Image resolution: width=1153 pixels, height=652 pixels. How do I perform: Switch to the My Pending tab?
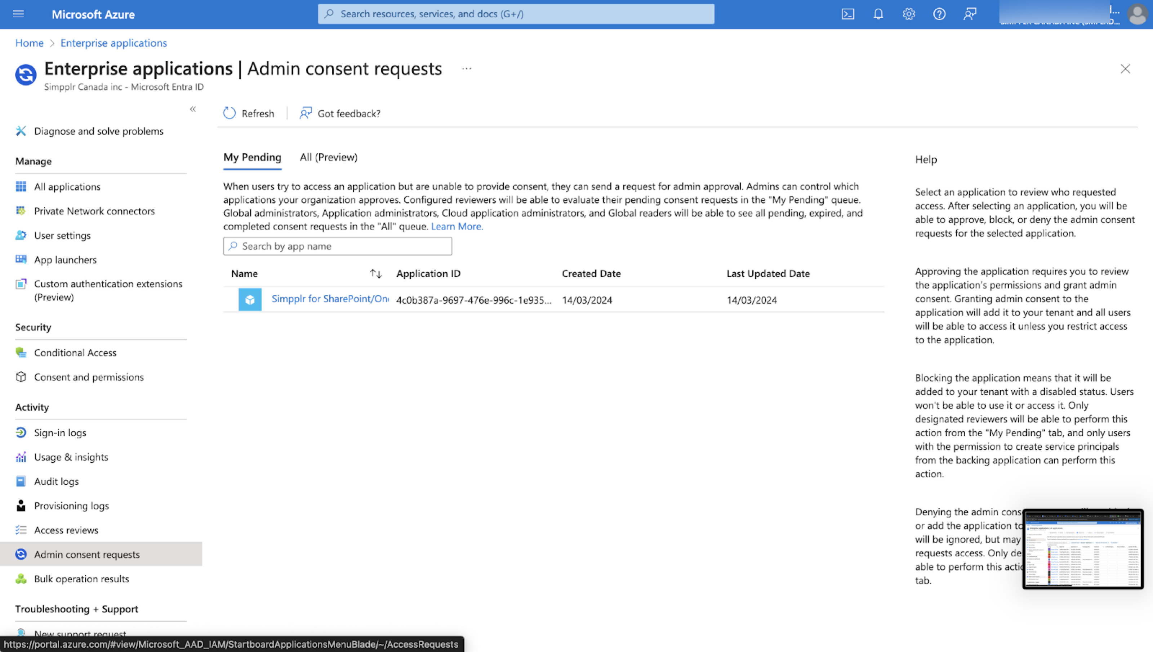point(252,158)
